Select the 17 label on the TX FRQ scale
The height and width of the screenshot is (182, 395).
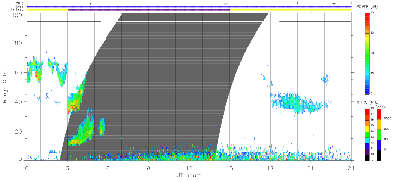(x=372, y=114)
